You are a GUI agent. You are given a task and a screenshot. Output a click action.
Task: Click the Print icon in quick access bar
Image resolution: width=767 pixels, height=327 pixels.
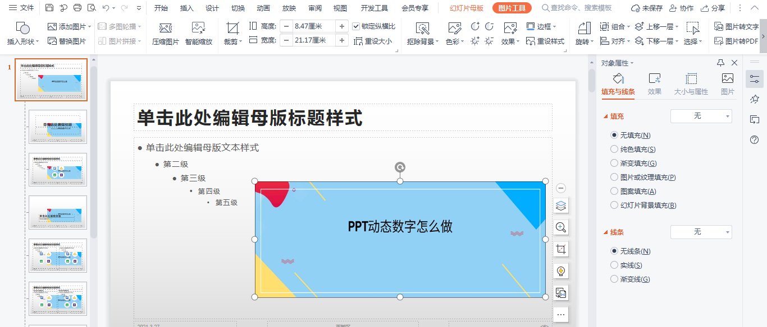pyautogui.click(x=77, y=8)
